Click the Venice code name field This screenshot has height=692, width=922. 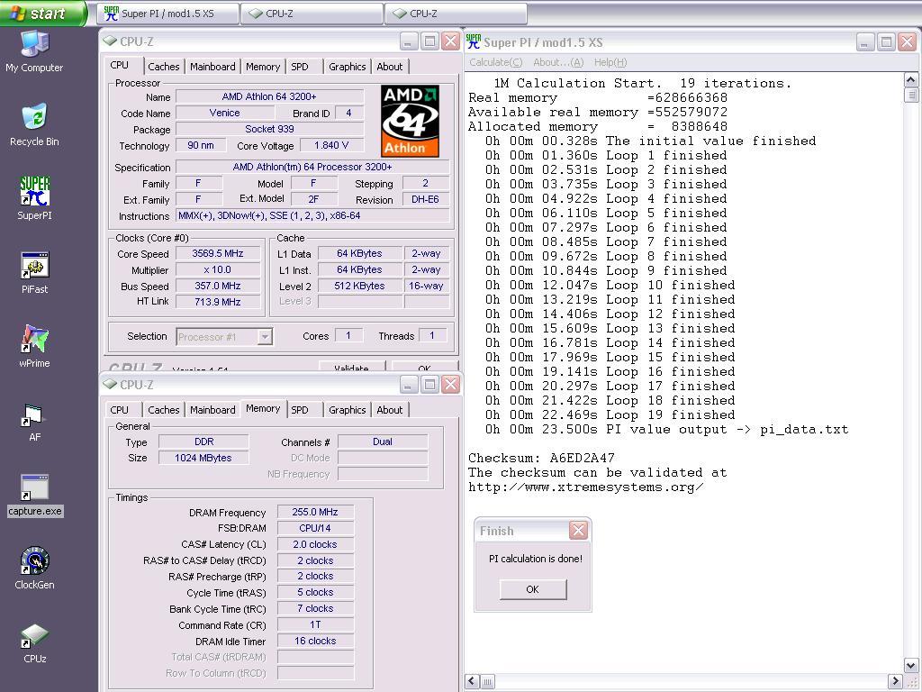224,113
